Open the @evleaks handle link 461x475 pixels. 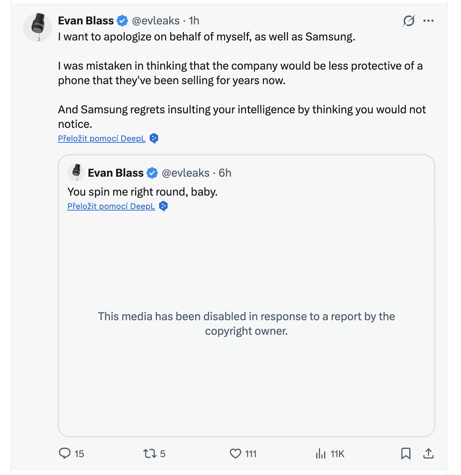click(x=155, y=21)
